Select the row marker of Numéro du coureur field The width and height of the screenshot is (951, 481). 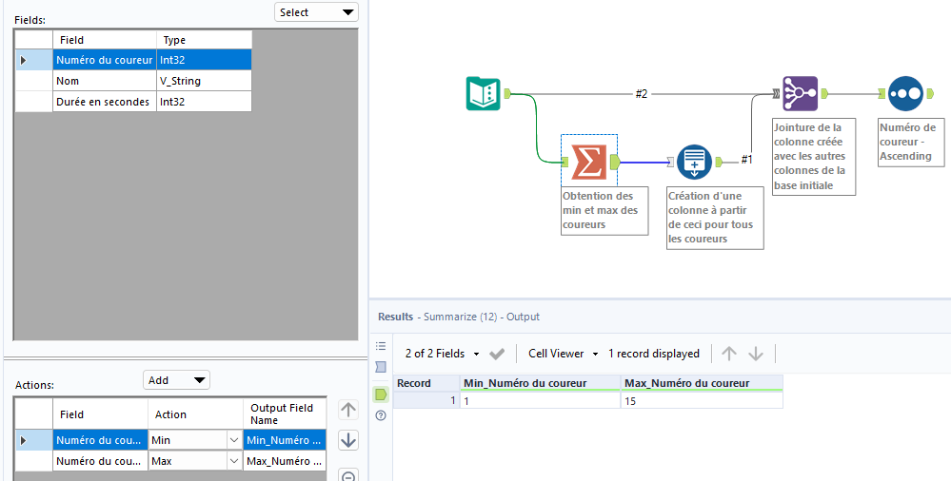33,60
